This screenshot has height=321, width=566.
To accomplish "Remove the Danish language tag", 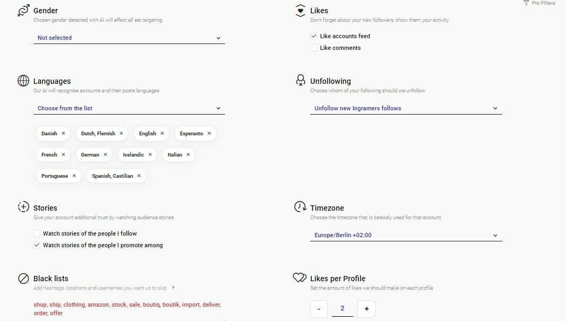I will coord(63,134).
